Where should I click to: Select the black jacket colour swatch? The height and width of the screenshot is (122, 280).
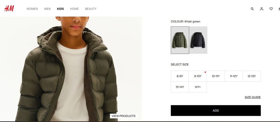pos(198,40)
